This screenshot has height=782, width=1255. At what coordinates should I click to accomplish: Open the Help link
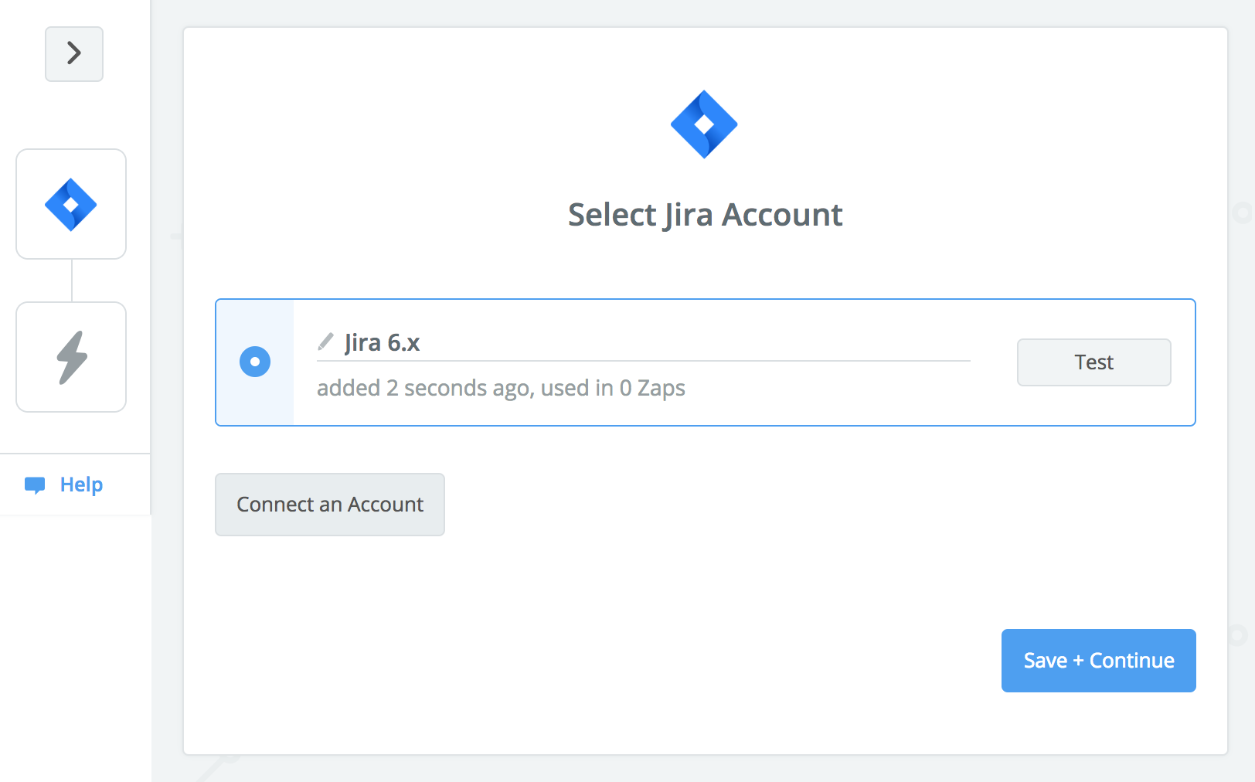81,484
